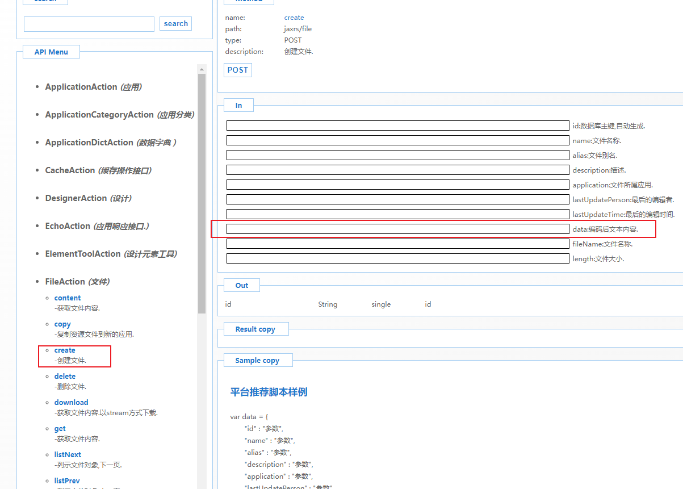Click the length:文件大小 input field

(397, 258)
